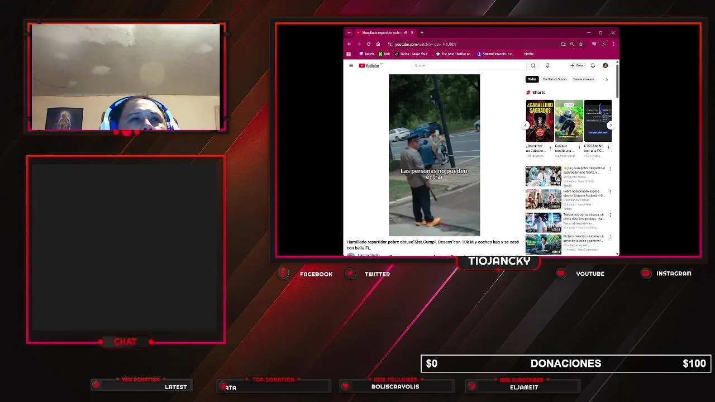Go to YouTube home via logo
This screenshot has height=402, width=715.
click(x=370, y=65)
